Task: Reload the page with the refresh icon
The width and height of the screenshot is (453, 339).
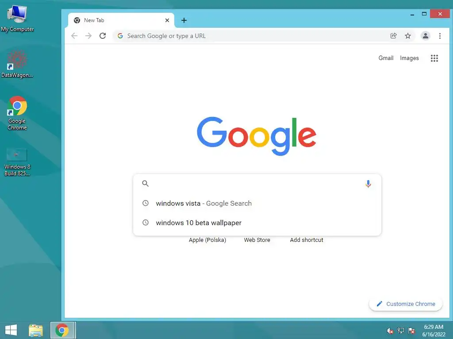Action: [103, 36]
